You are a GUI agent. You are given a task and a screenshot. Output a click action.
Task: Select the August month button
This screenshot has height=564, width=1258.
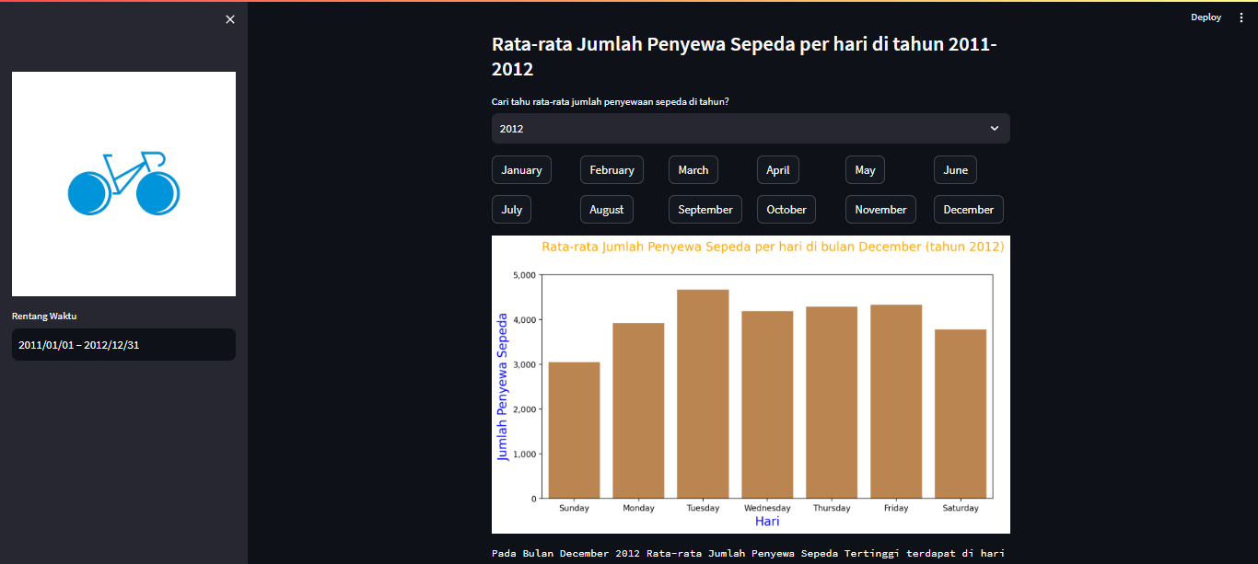point(606,209)
